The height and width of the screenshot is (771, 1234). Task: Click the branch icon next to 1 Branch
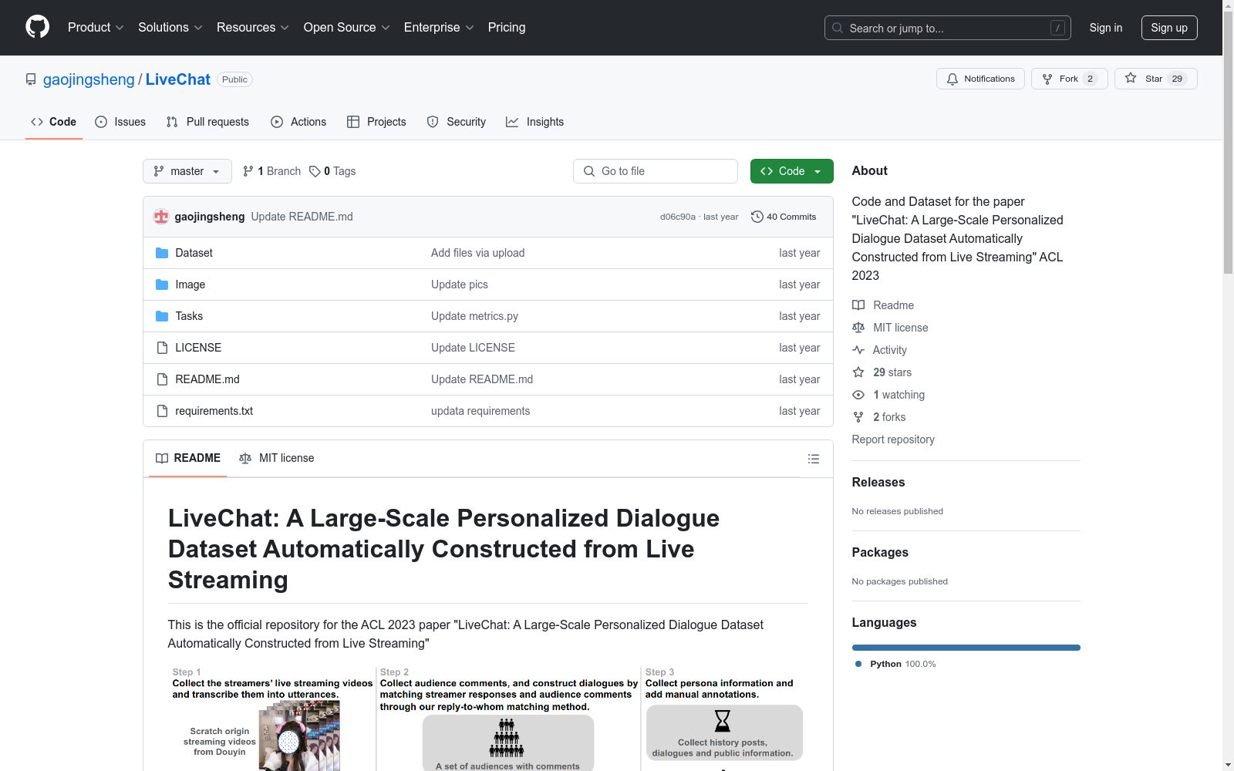coord(248,171)
